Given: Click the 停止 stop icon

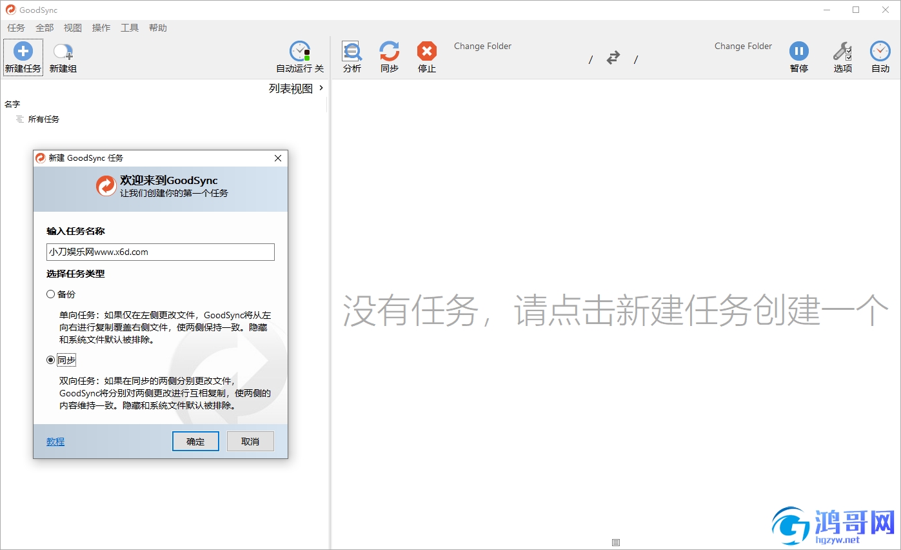Looking at the screenshot, I should click(427, 51).
